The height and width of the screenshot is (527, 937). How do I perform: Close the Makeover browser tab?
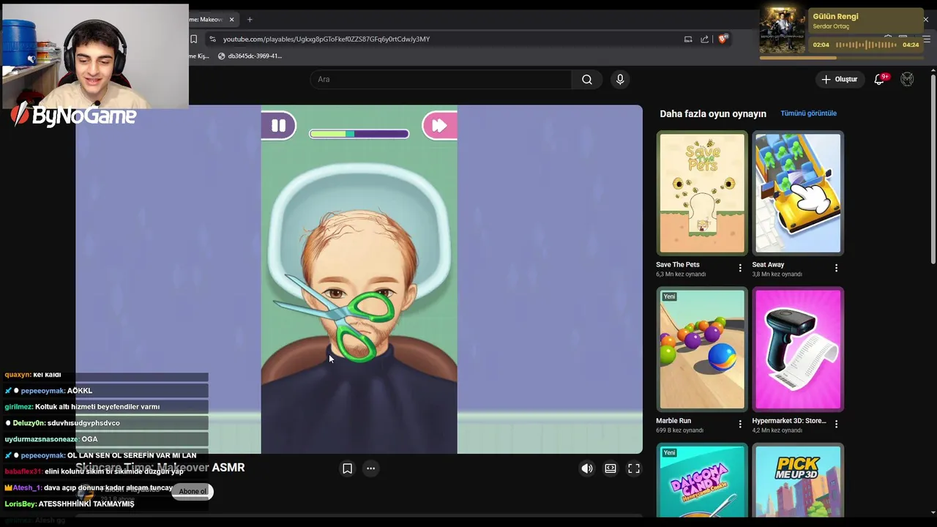(x=232, y=19)
